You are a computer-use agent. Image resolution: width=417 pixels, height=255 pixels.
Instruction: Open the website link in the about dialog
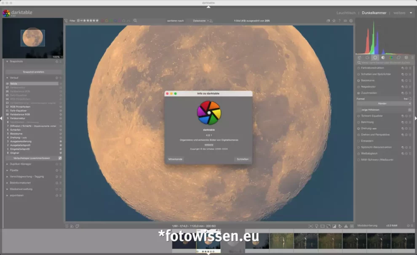[209, 145]
